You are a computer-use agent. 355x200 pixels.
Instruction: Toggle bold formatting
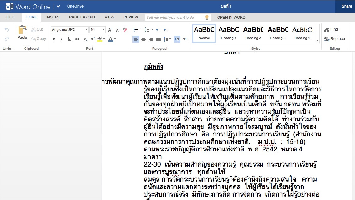tap(54, 39)
